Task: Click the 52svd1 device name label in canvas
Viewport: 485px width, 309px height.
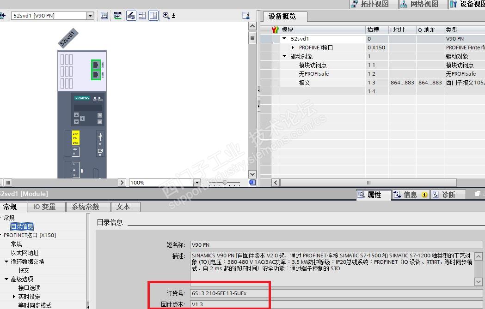Action: pos(68,38)
